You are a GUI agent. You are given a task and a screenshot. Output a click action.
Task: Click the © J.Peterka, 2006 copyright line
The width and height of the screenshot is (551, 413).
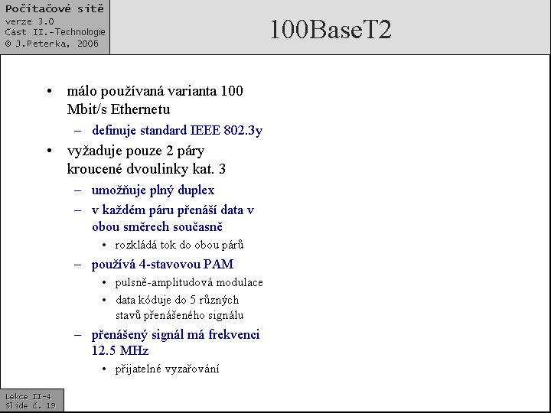tap(52, 44)
